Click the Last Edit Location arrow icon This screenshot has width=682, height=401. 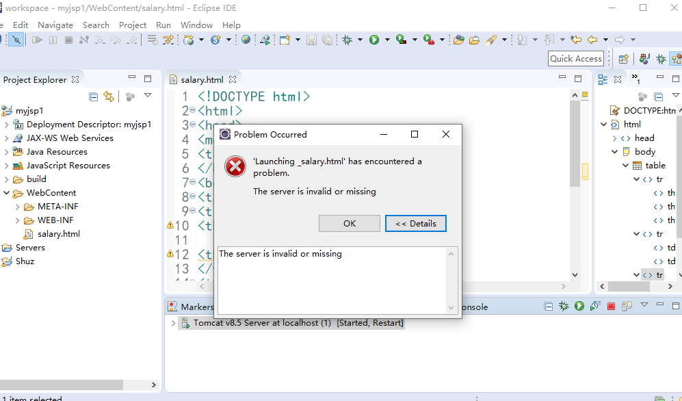click(576, 40)
